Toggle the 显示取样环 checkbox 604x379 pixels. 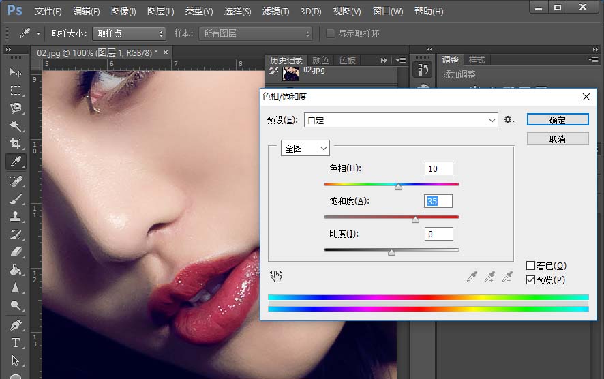(x=331, y=33)
